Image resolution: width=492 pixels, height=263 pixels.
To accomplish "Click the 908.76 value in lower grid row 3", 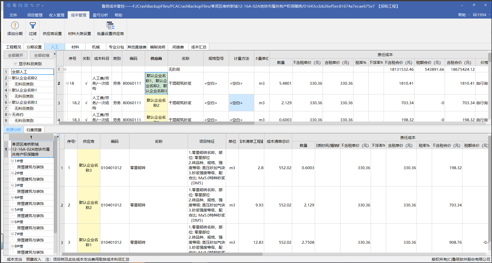I will click(455, 242).
